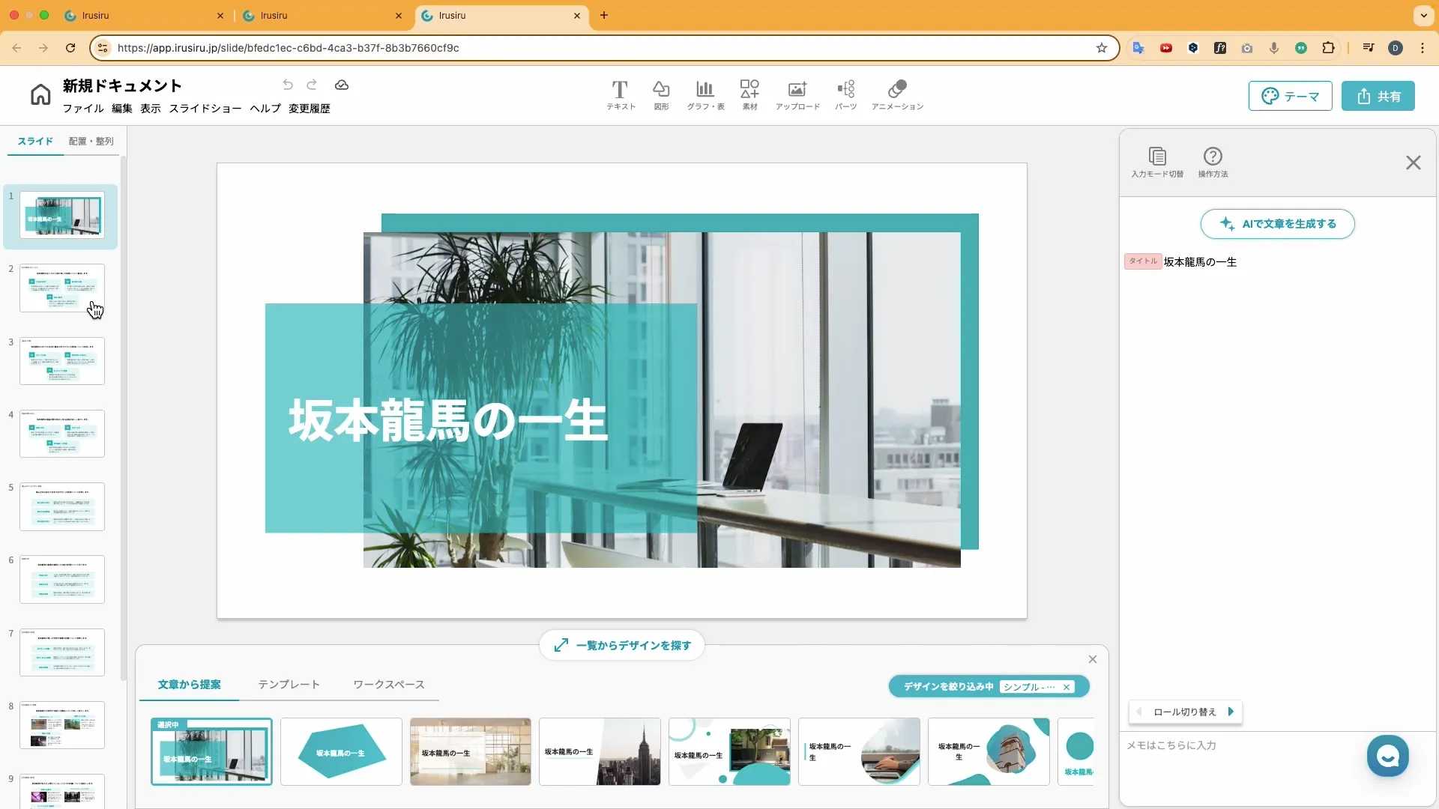The image size is (1439, 809).
Task: Select slide 3 thumbnail
Action: tap(62, 361)
